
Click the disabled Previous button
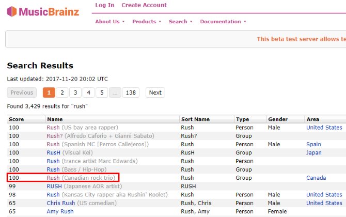tap(22, 92)
